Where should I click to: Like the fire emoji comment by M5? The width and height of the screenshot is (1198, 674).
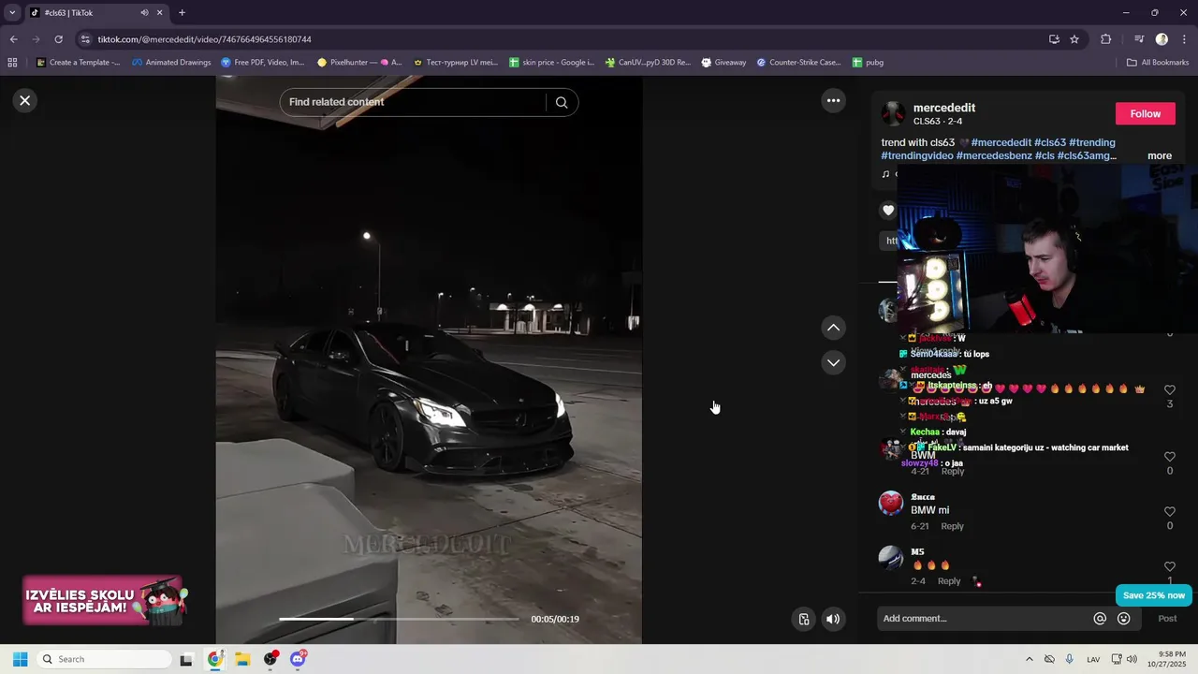(x=1169, y=566)
